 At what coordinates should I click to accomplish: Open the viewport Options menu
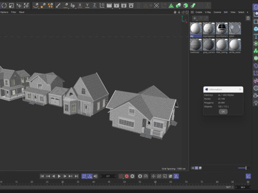point(4,12)
